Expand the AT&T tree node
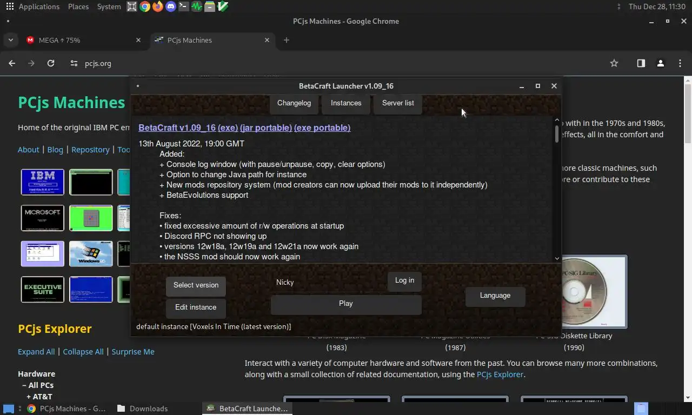The height and width of the screenshot is (415, 692). click(x=29, y=397)
